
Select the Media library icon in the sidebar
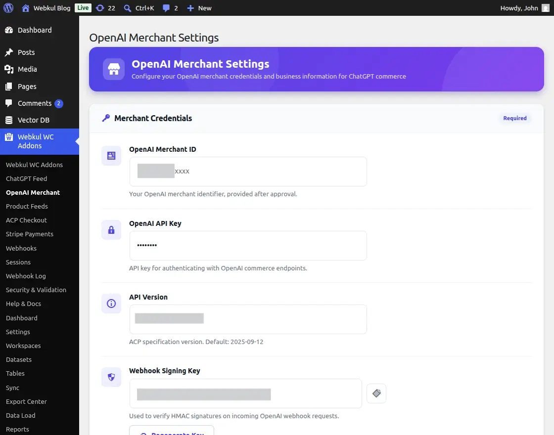pos(8,69)
